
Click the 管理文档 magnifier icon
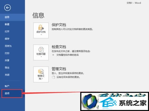(x=41, y=72)
